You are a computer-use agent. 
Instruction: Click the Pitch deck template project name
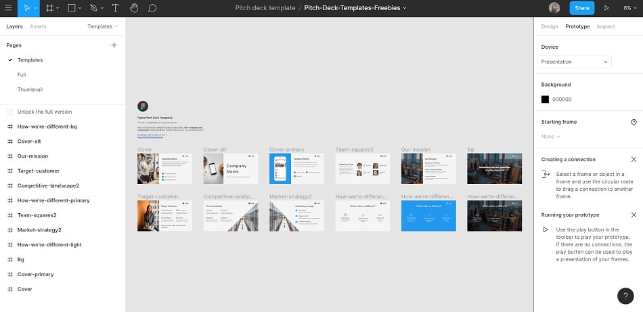265,8
